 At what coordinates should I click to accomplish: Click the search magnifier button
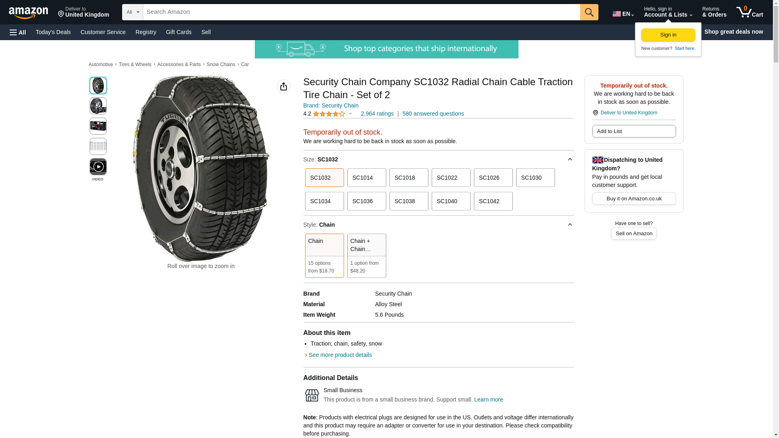coord(589,12)
